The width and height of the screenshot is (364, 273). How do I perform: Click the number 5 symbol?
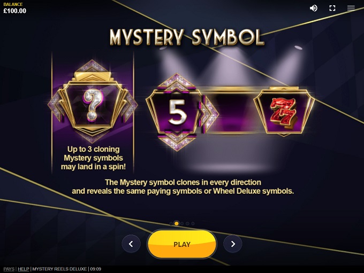(177, 112)
